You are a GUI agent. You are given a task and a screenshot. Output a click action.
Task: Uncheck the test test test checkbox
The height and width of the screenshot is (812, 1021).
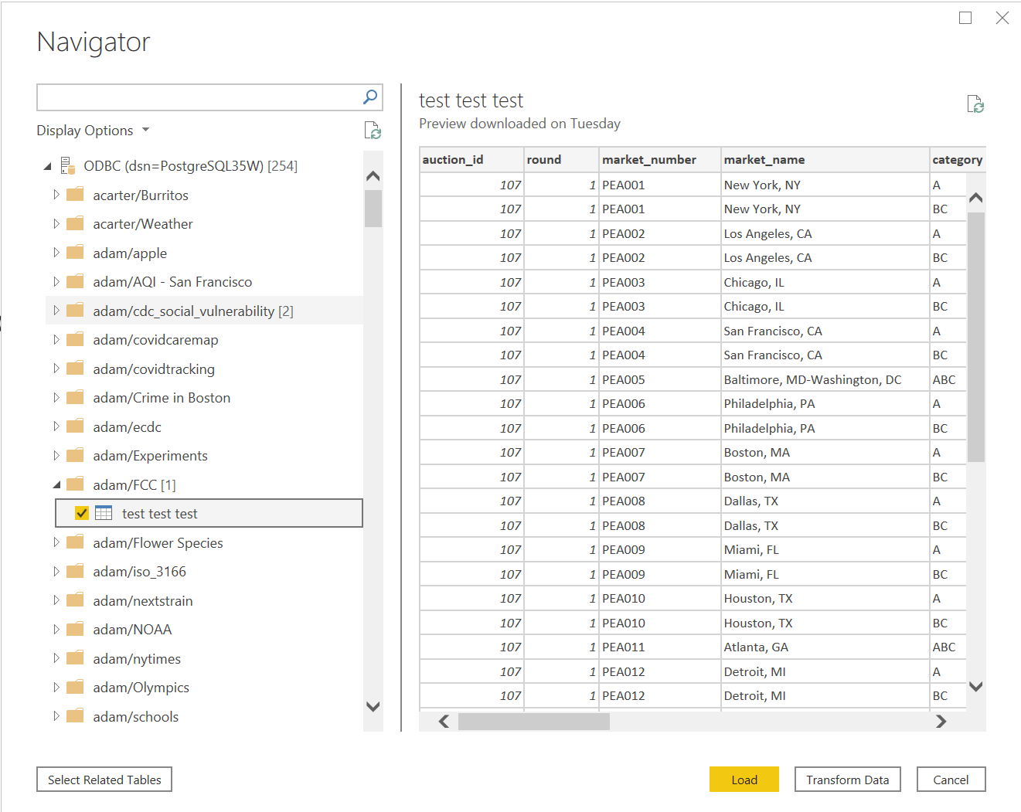(82, 514)
